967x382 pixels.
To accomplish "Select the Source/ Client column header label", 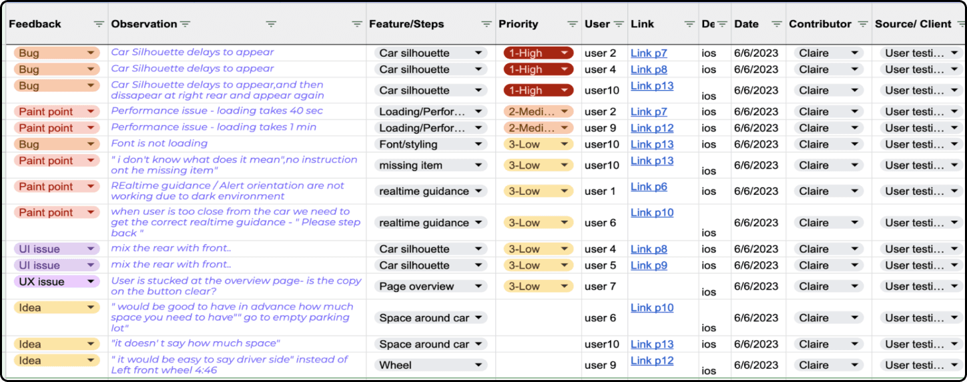I will (913, 24).
